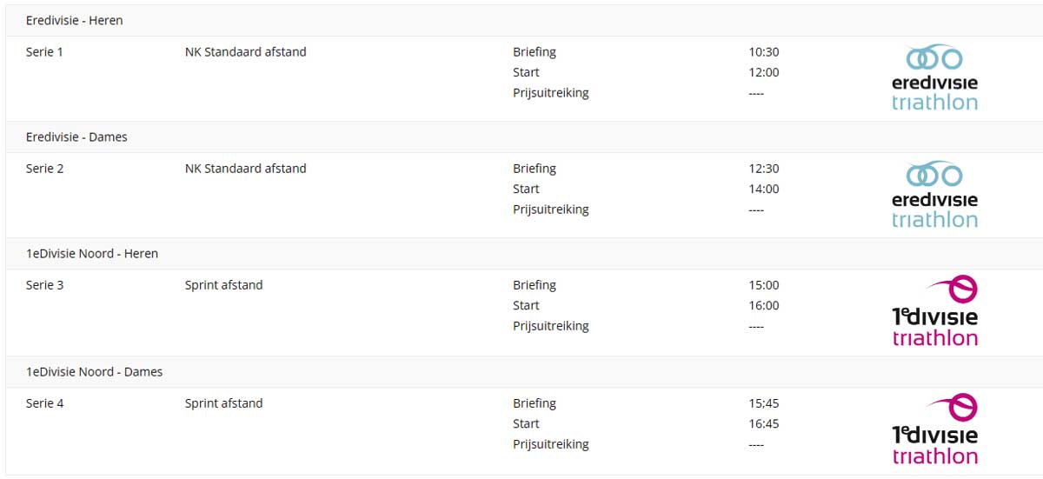
Task: Click the Eredivisie triathlon logo for Serie 1
Action: coord(934,77)
